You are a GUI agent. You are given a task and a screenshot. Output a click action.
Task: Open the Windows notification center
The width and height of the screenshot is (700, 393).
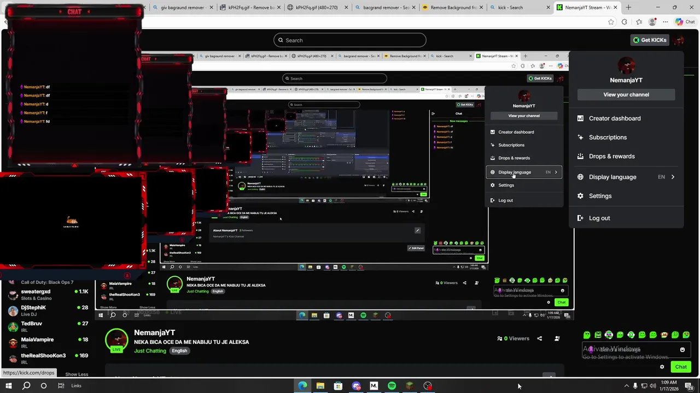pyautogui.click(x=689, y=386)
